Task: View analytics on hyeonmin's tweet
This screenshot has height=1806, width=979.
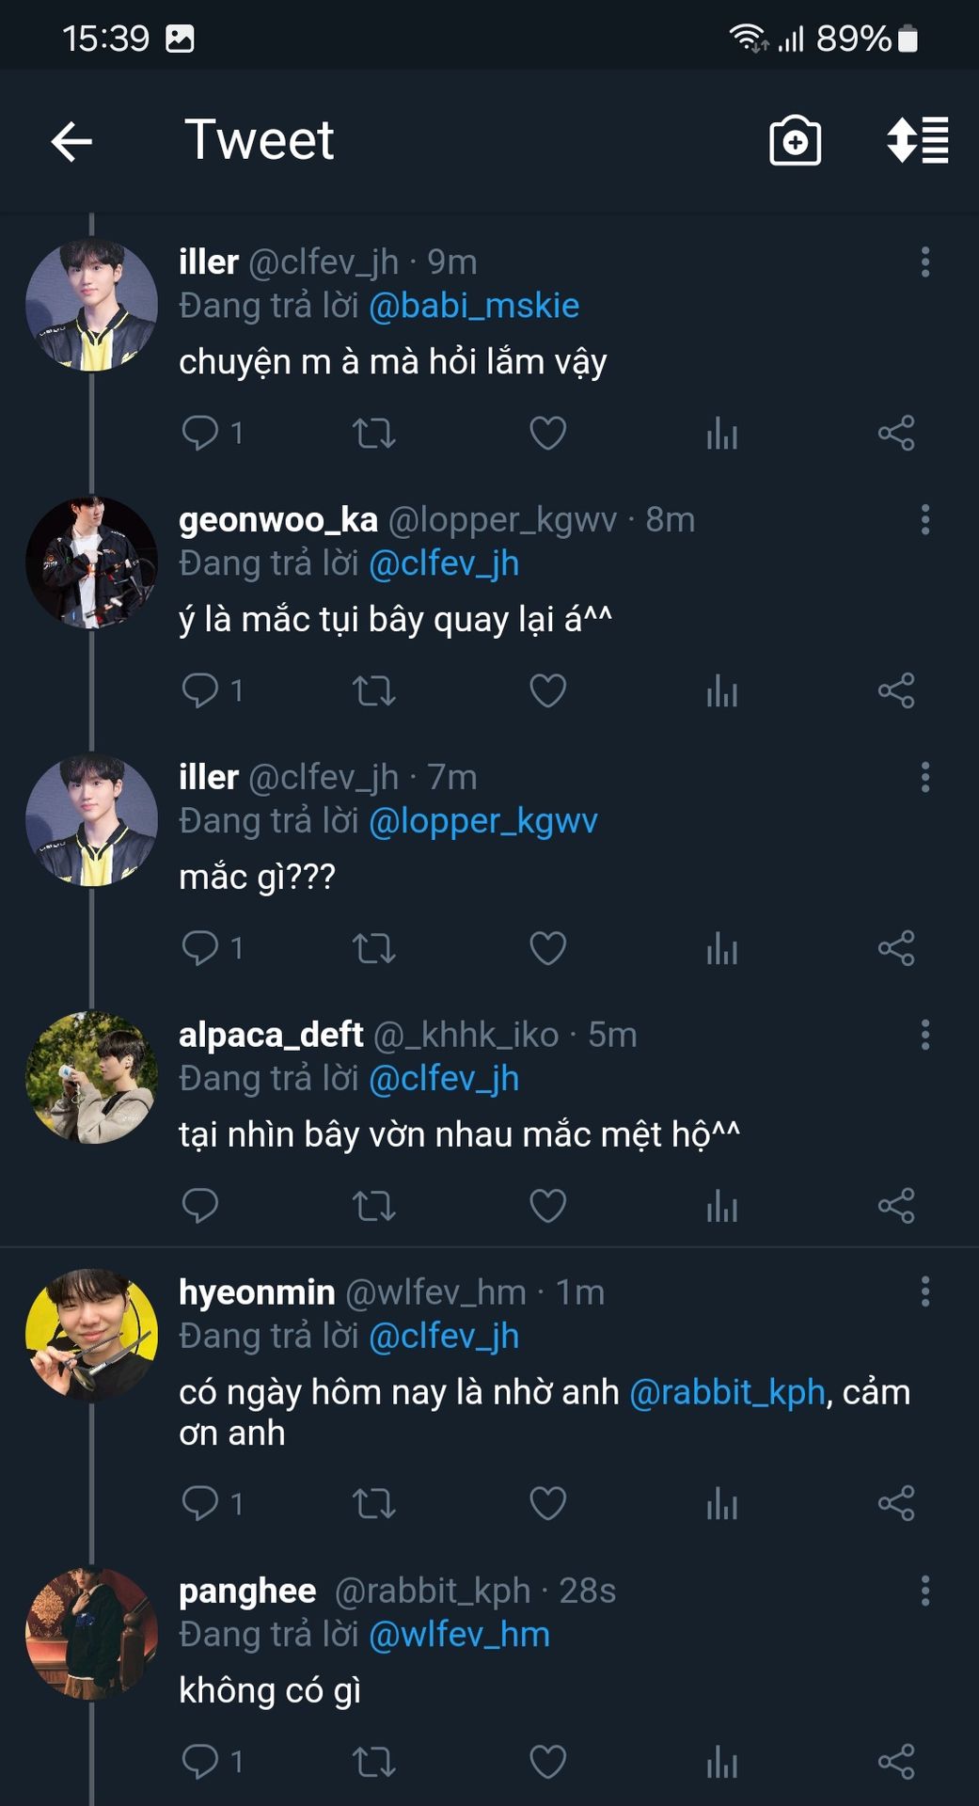Action: point(721,1503)
